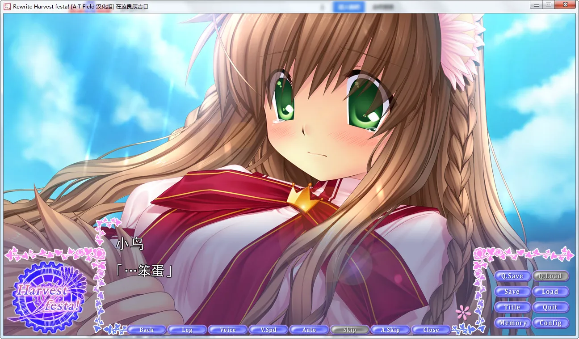579x339 pixels.
Task: Click the Harvest festa! logo emblem
Action: 48,294
